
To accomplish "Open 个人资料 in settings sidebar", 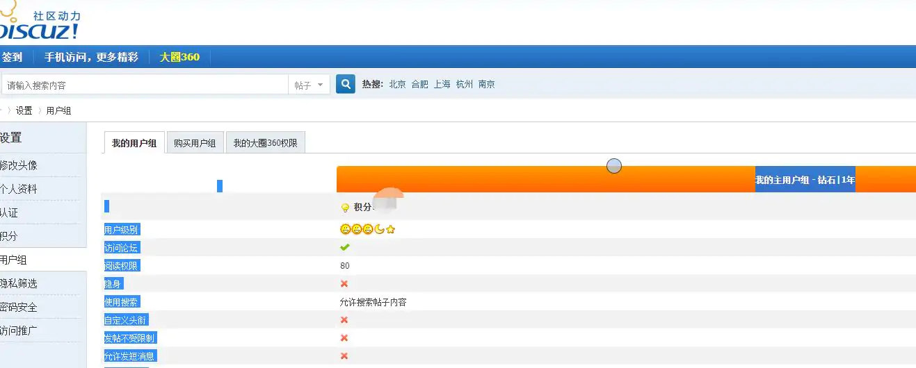I will click(19, 189).
